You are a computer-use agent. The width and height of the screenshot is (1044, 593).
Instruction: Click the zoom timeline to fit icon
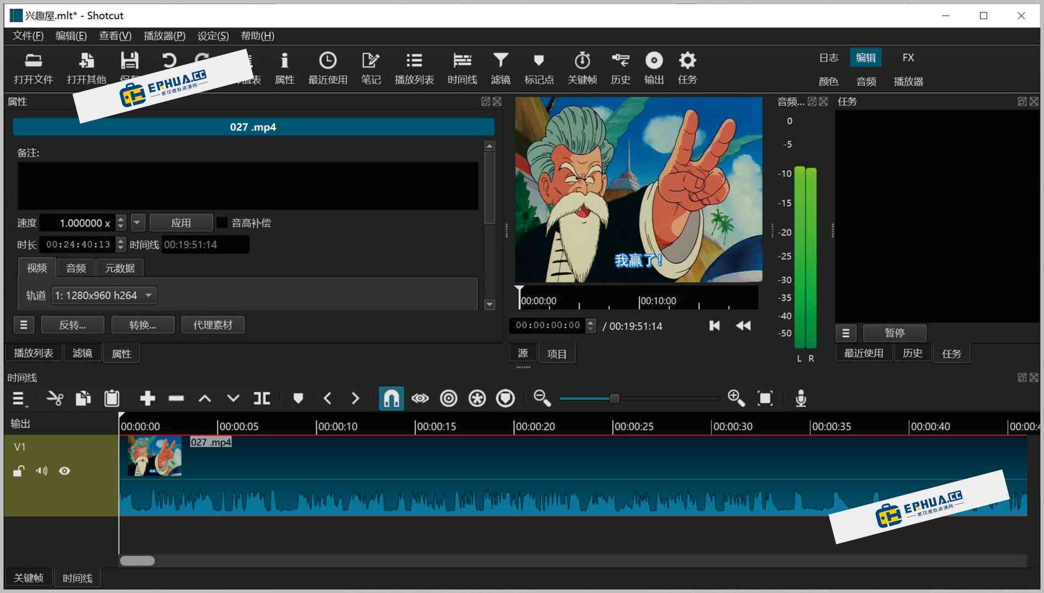point(765,398)
